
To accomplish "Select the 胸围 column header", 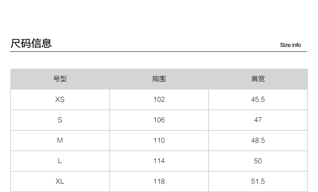I will click(x=159, y=79).
